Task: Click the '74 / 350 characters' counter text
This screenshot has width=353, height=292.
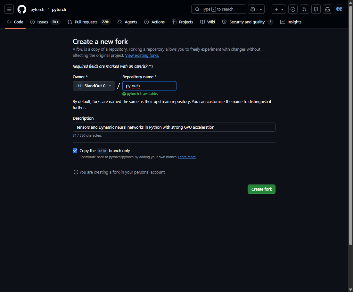Action: (87, 135)
